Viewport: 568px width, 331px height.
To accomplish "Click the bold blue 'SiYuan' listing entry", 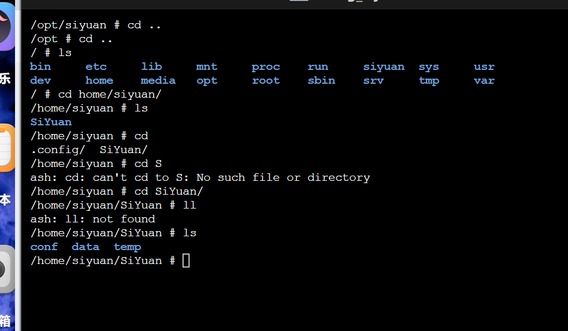I will pyautogui.click(x=51, y=122).
